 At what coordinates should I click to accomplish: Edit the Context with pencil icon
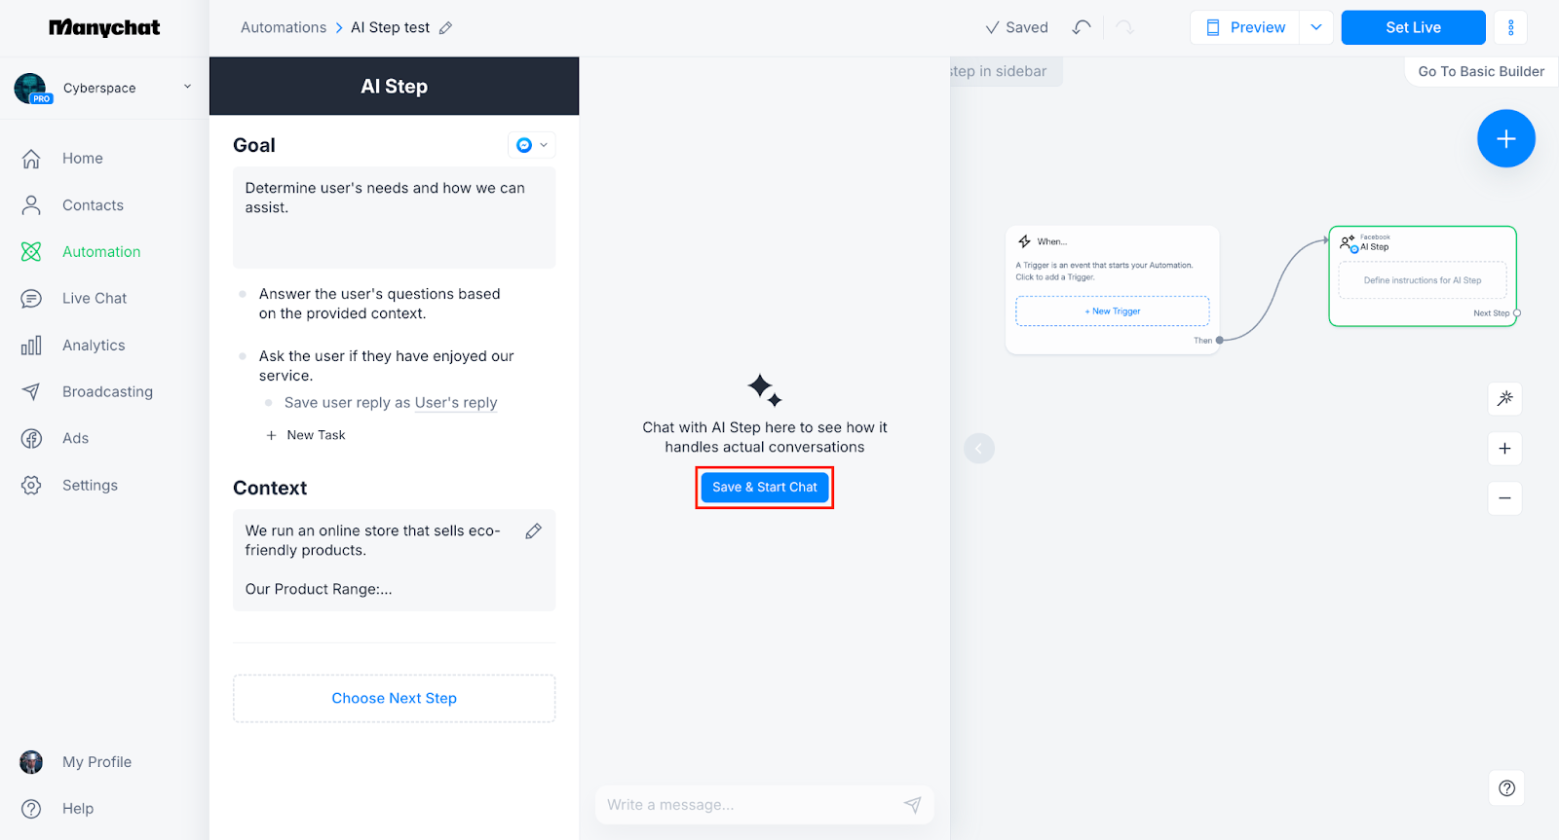[x=534, y=531]
